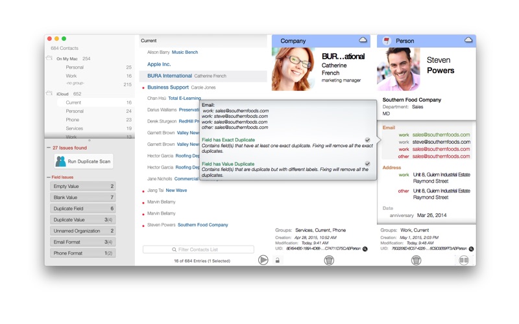Screen dimensions: 519x324
Task: Click Steven Powers' photo in Person card
Action: pos(398,69)
